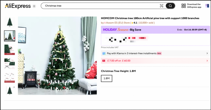Select branch close-up detail thumbnail

[x=10, y=50]
